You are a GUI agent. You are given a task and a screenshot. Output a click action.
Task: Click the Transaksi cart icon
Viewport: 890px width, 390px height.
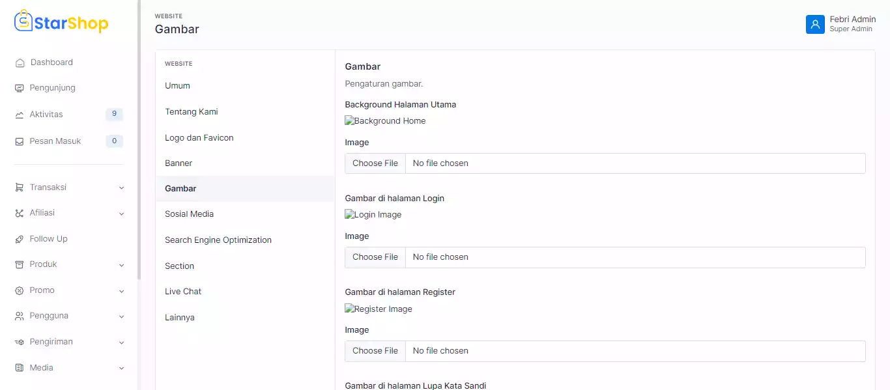tap(20, 188)
